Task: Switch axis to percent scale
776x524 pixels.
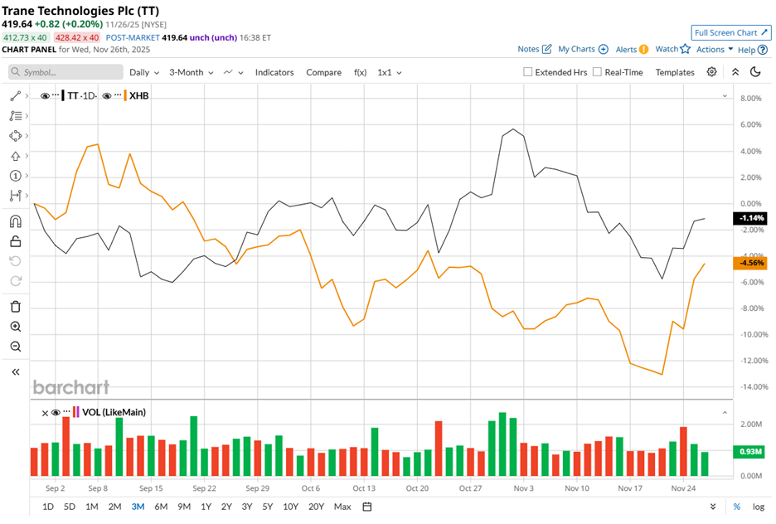Action: click(737, 507)
